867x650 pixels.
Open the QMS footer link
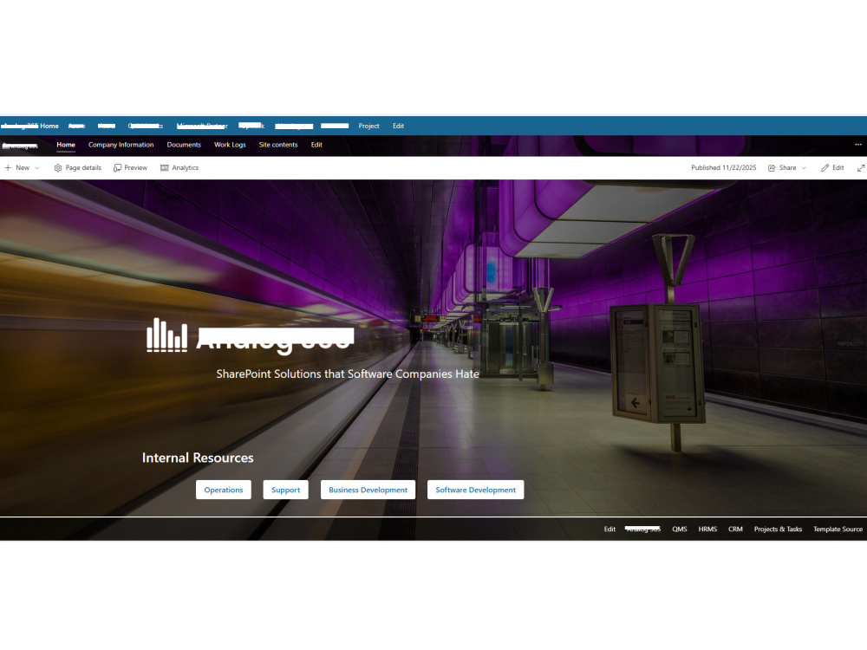tap(680, 529)
